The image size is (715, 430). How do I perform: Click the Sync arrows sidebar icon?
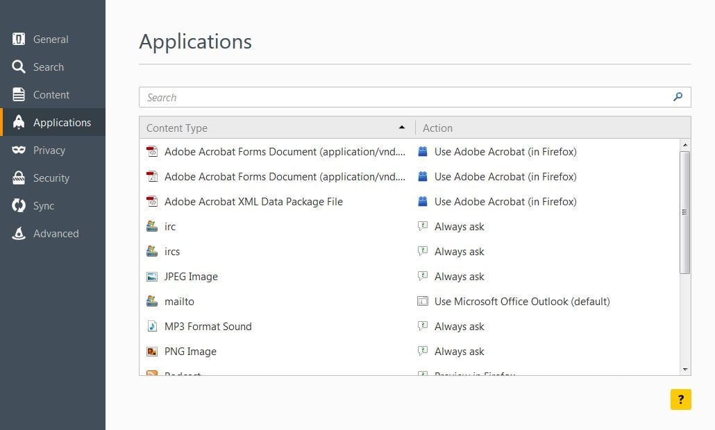pyautogui.click(x=19, y=205)
